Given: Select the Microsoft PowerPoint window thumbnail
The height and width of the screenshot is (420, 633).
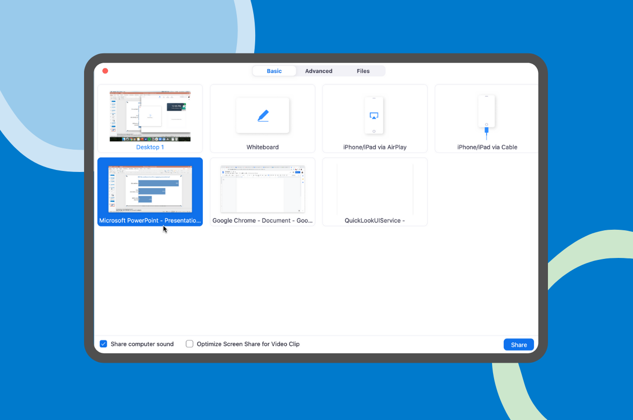Looking at the screenshot, I should coord(150,189).
